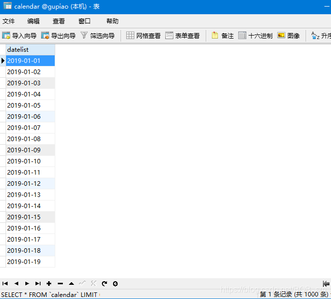
Task: Select cell 2019-01-19
Action: (x=30, y=262)
